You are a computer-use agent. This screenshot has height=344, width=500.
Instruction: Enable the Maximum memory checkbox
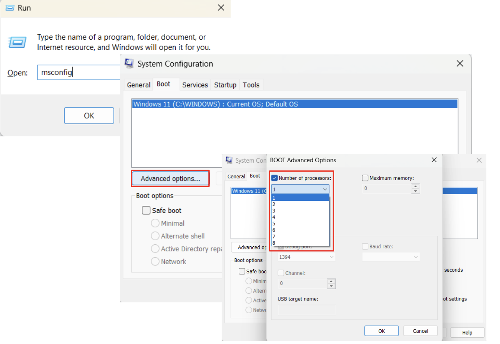tap(365, 178)
